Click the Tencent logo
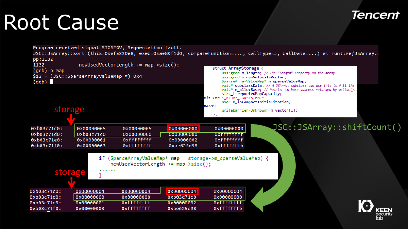The height and width of the screenshot is (229, 408). point(376,15)
